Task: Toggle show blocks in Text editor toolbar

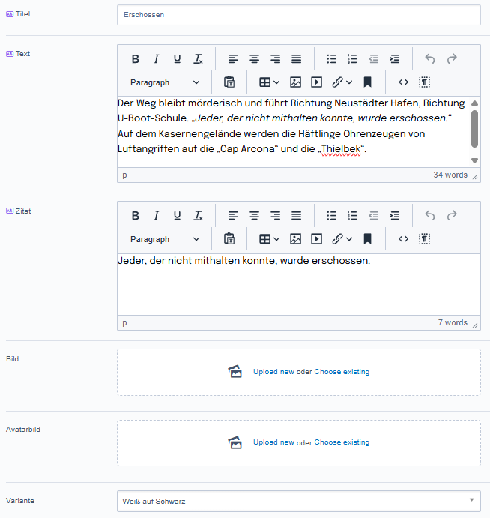Action: pos(424,82)
